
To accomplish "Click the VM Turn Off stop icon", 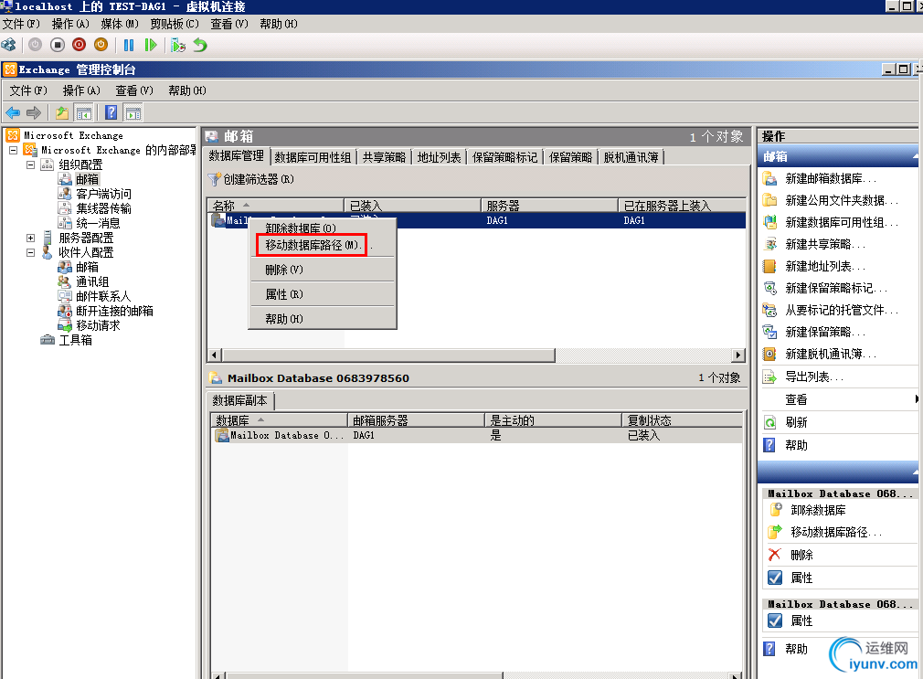I will click(x=57, y=45).
